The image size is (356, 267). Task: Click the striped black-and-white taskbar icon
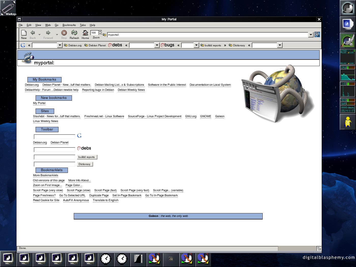(x=138, y=259)
